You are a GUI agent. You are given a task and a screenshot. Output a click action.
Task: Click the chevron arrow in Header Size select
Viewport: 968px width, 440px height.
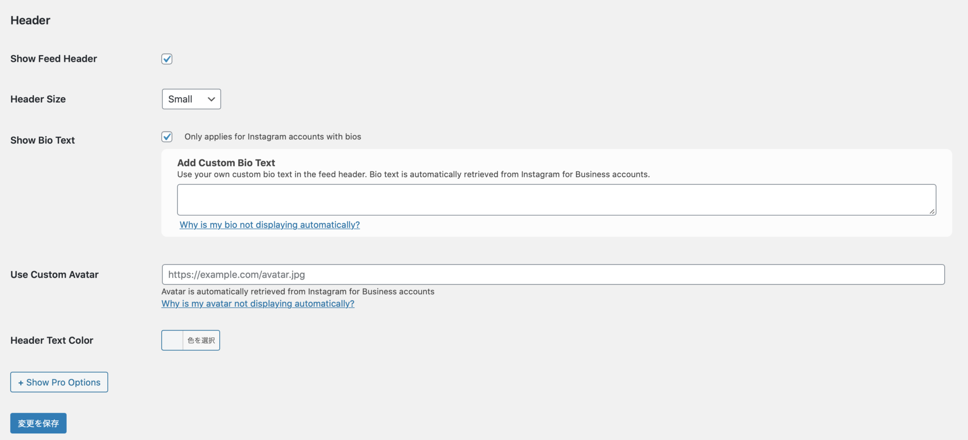click(211, 99)
